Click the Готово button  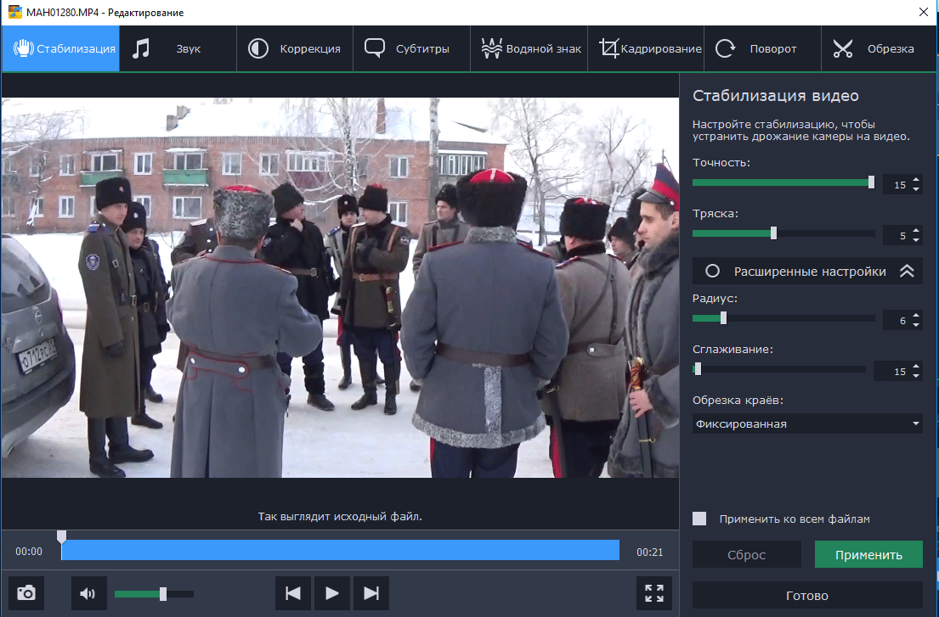click(806, 595)
